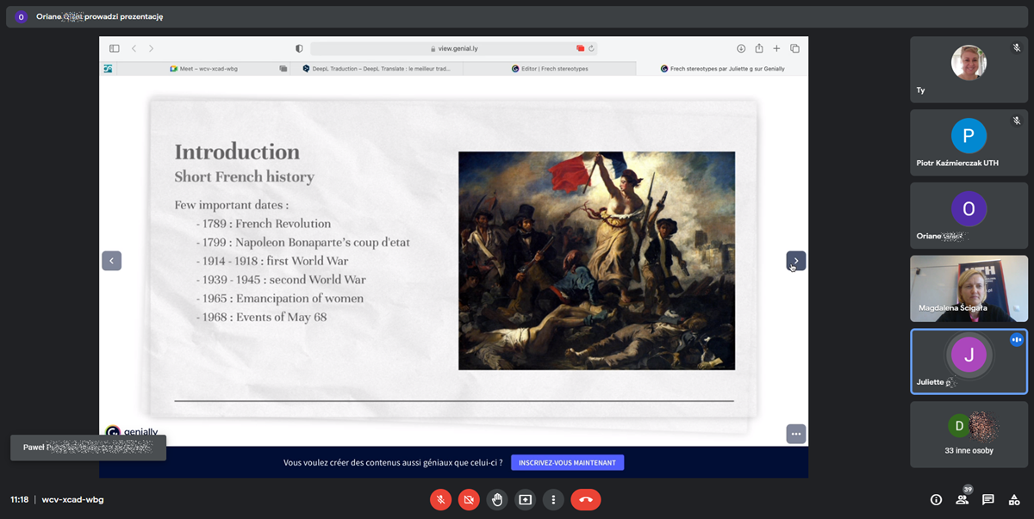1034x519 pixels.
Task: Switch to the Meet – wcv-xcad-wbg tab
Action: (202, 69)
